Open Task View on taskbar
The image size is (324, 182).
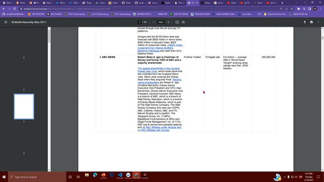click(x=78, y=177)
